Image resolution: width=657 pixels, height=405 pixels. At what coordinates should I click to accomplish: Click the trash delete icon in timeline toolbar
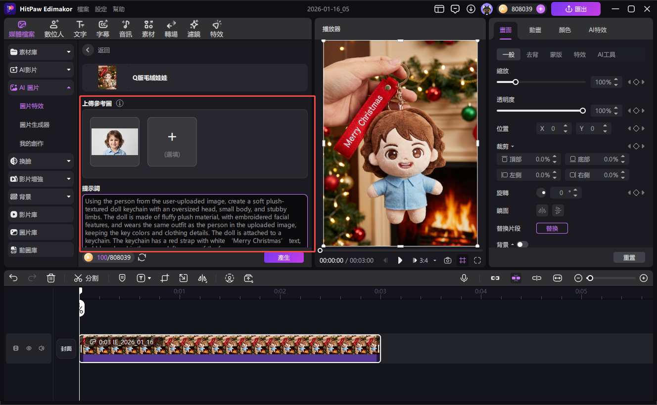(50, 278)
